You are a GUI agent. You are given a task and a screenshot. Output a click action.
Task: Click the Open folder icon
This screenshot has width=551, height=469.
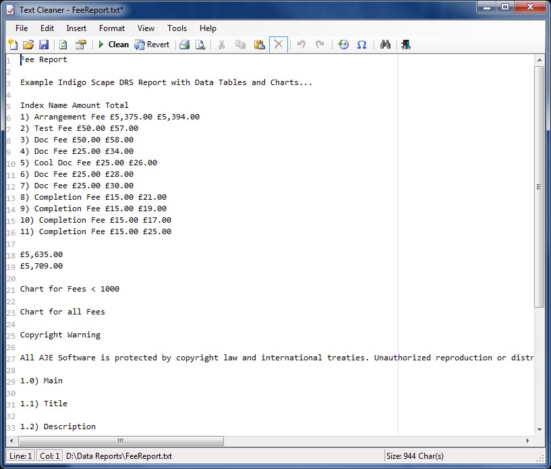click(x=28, y=45)
